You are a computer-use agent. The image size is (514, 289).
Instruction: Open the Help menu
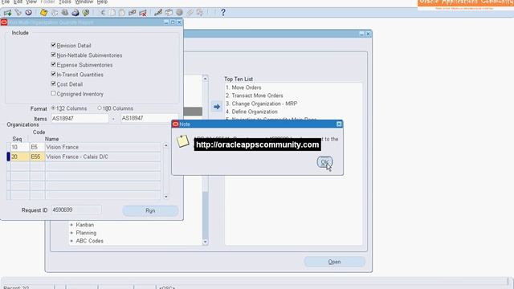[102, 2]
